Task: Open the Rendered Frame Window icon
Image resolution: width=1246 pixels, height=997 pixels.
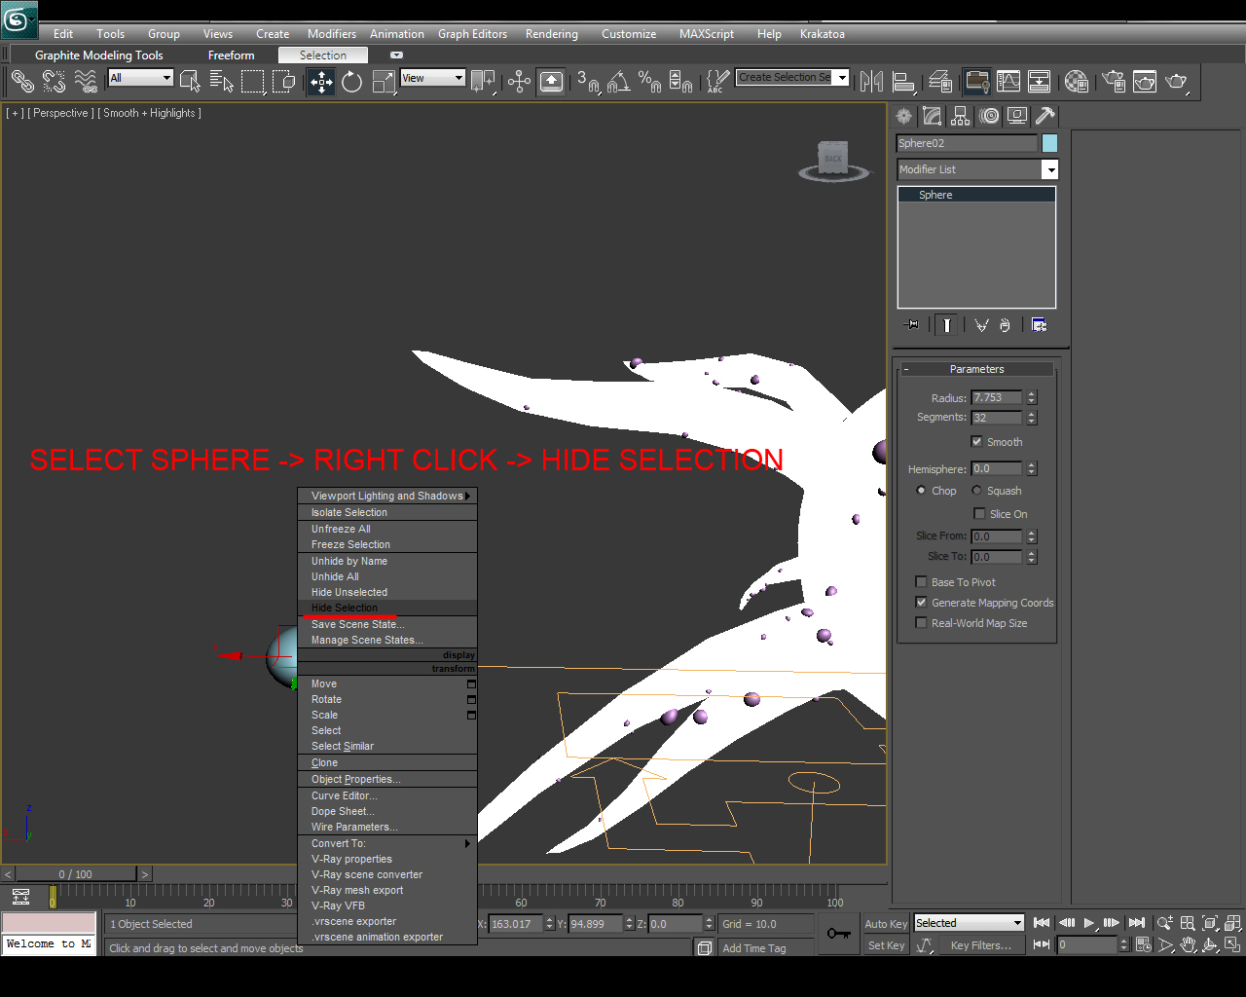Action: click(x=1145, y=81)
